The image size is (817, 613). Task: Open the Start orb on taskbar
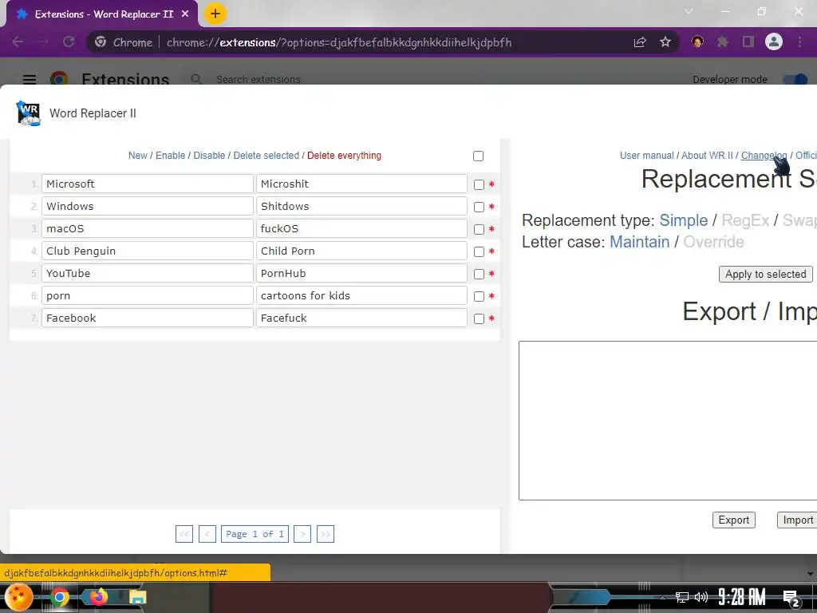(x=18, y=597)
